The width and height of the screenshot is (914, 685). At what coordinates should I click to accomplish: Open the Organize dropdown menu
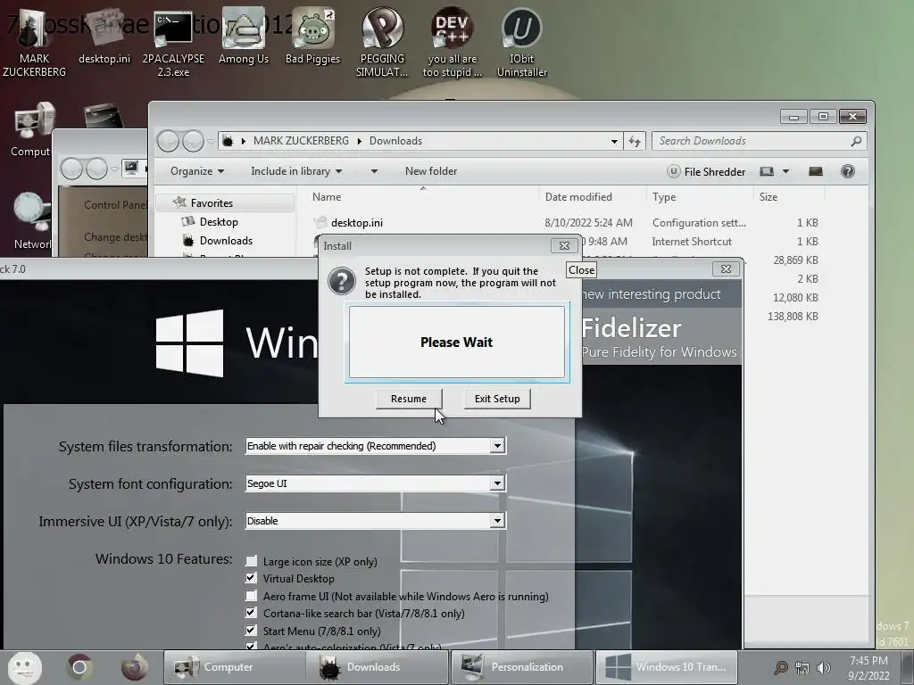pyautogui.click(x=197, y=171)
